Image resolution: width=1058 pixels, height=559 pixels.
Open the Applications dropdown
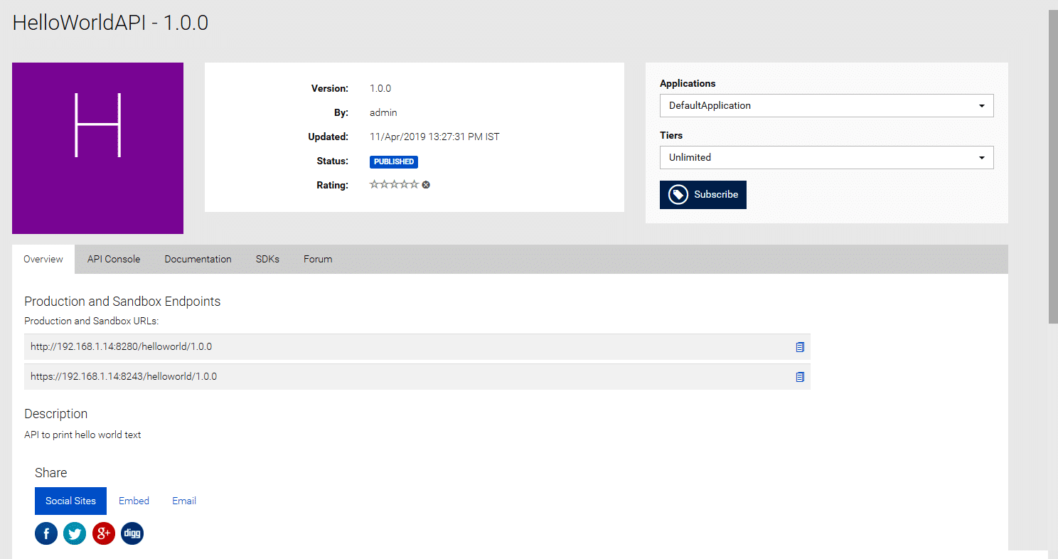point(826,105)
